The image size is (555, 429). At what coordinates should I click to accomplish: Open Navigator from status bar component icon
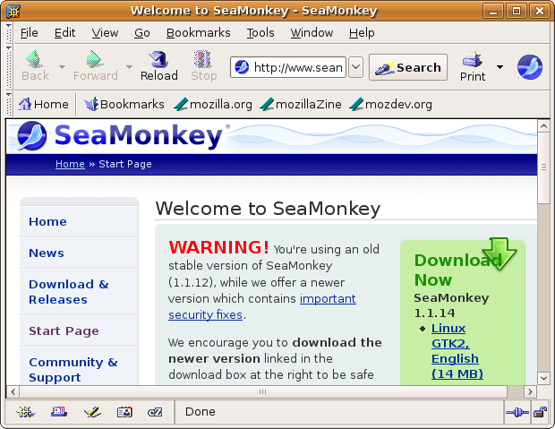[25, 413]
